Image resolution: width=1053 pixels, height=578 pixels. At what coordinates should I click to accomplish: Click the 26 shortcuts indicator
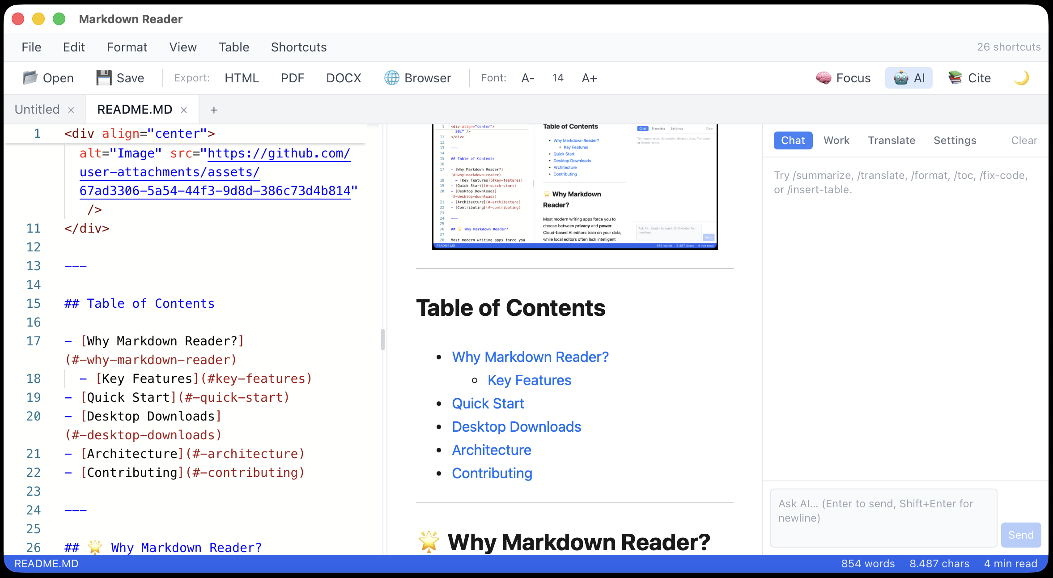coord(1009,47)
